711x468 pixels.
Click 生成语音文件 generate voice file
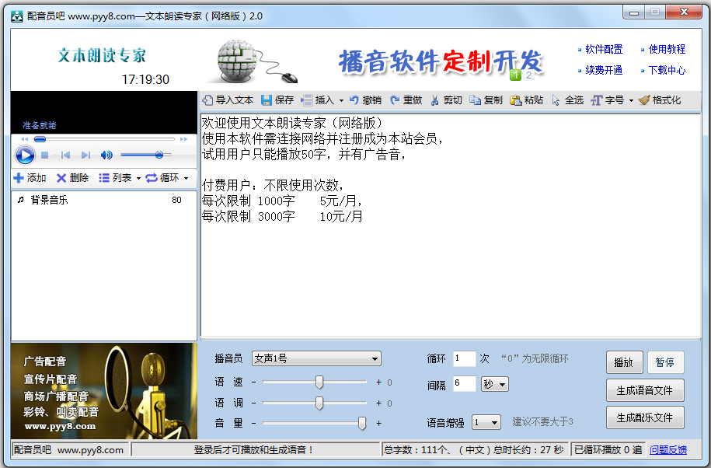(x=645, y=390)
